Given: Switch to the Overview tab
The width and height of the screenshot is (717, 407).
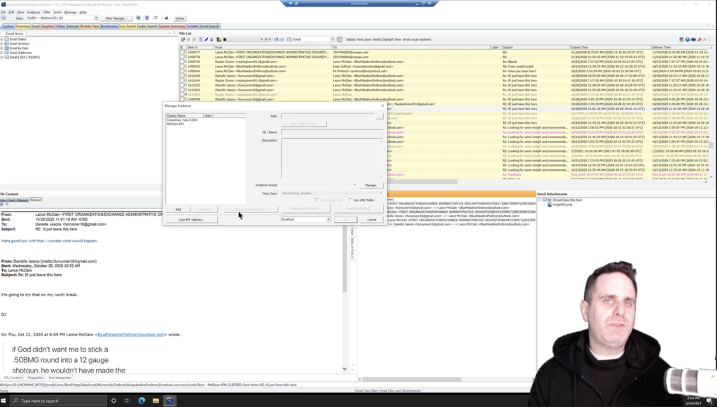Looking at the screenshot, I should [x=22, y=27].
